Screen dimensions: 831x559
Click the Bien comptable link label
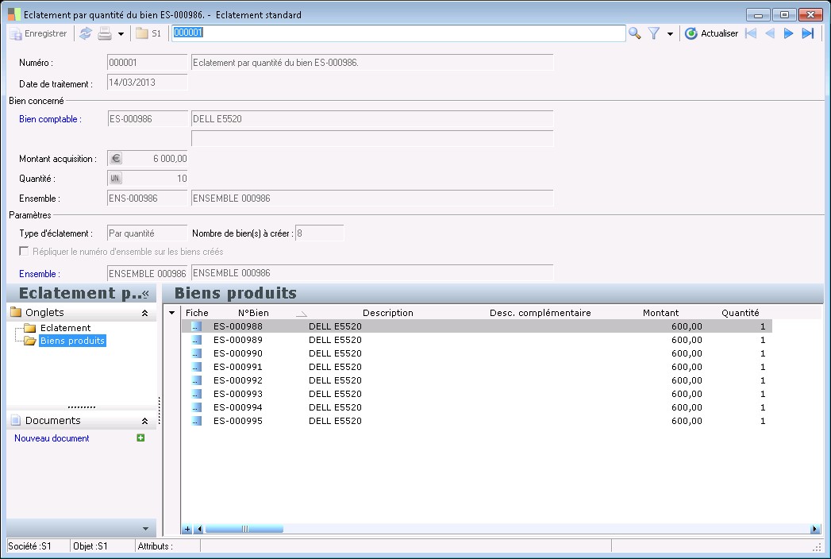(50, 119)
